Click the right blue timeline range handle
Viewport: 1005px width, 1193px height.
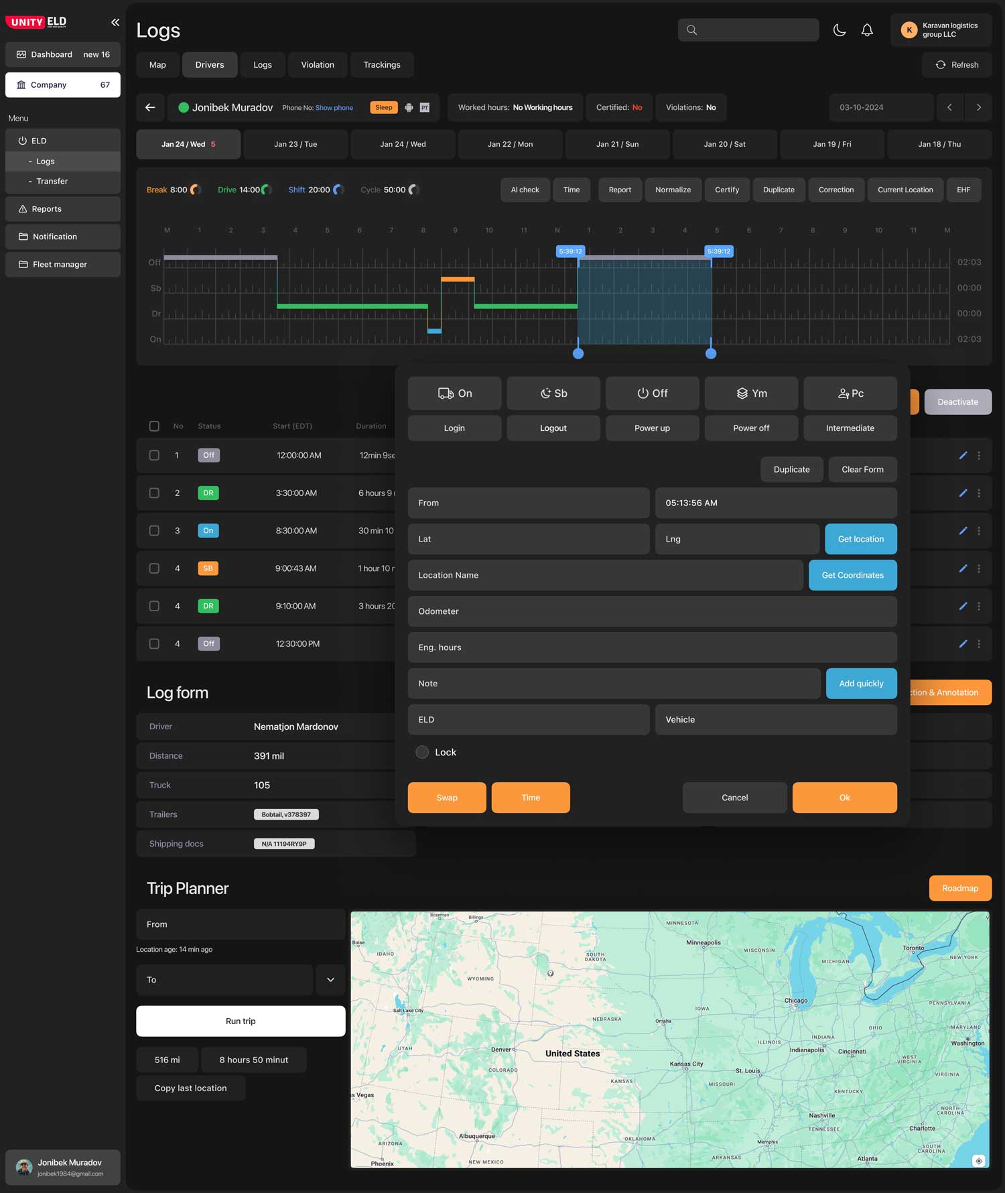tap(711, 353)
